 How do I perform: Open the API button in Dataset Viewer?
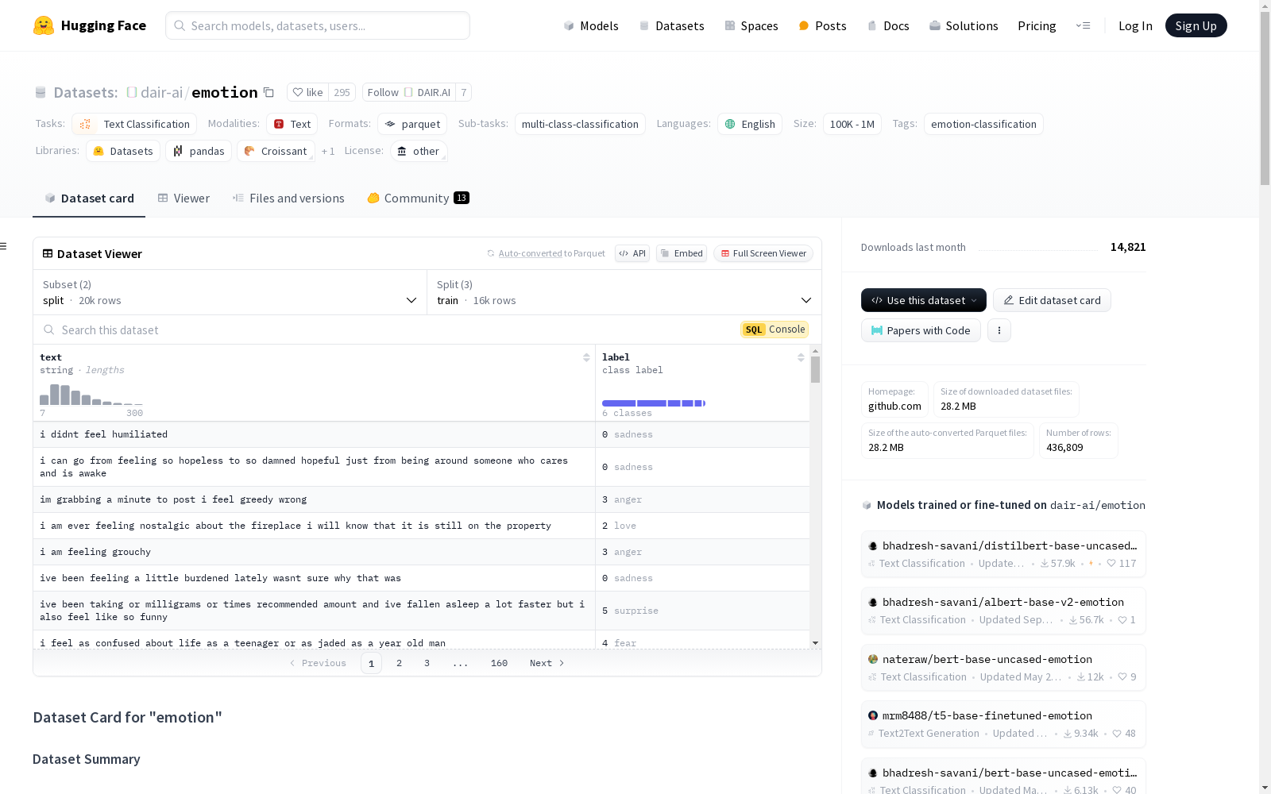[632, 253]
